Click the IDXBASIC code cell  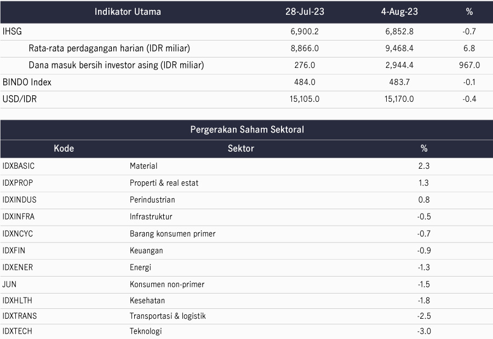click(19, 166)
